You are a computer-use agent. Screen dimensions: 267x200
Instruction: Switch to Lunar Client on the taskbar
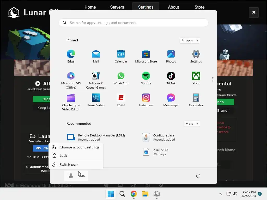tap(157, 194)
